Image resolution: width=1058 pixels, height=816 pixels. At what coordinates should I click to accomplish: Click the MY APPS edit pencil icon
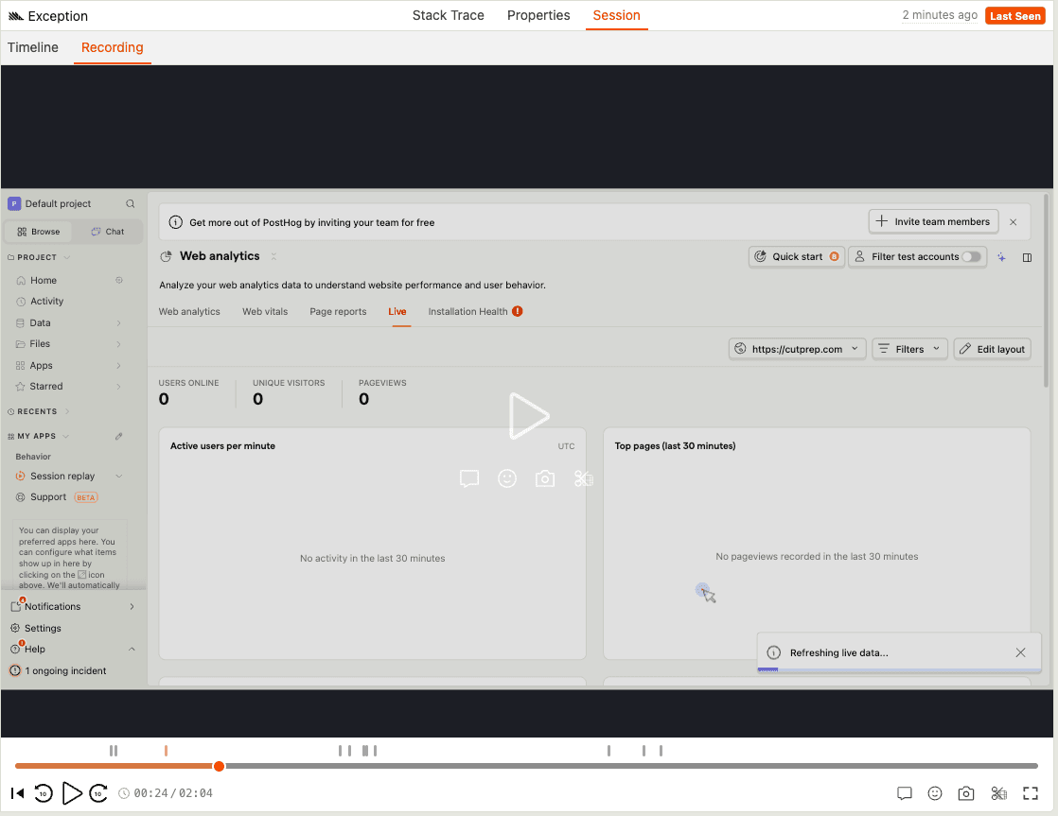tap(118, 436)
